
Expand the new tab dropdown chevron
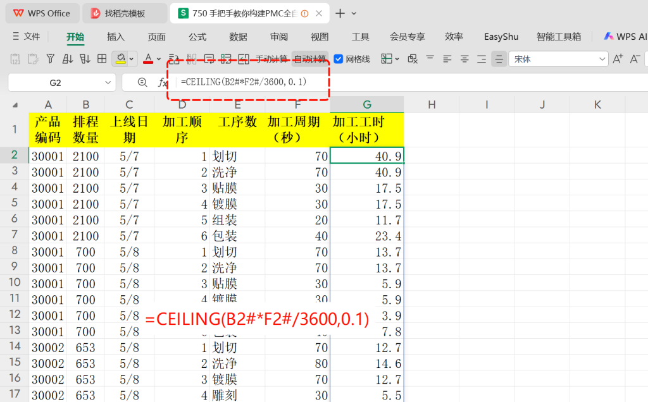pyautogui.click(x=354, y=13)
